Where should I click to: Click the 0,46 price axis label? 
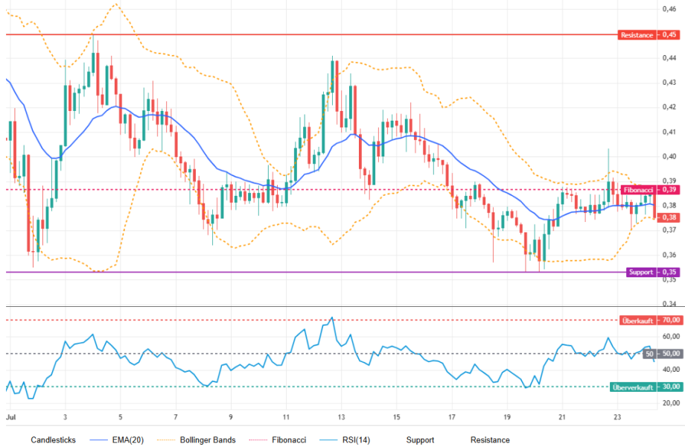click(669, 9)
